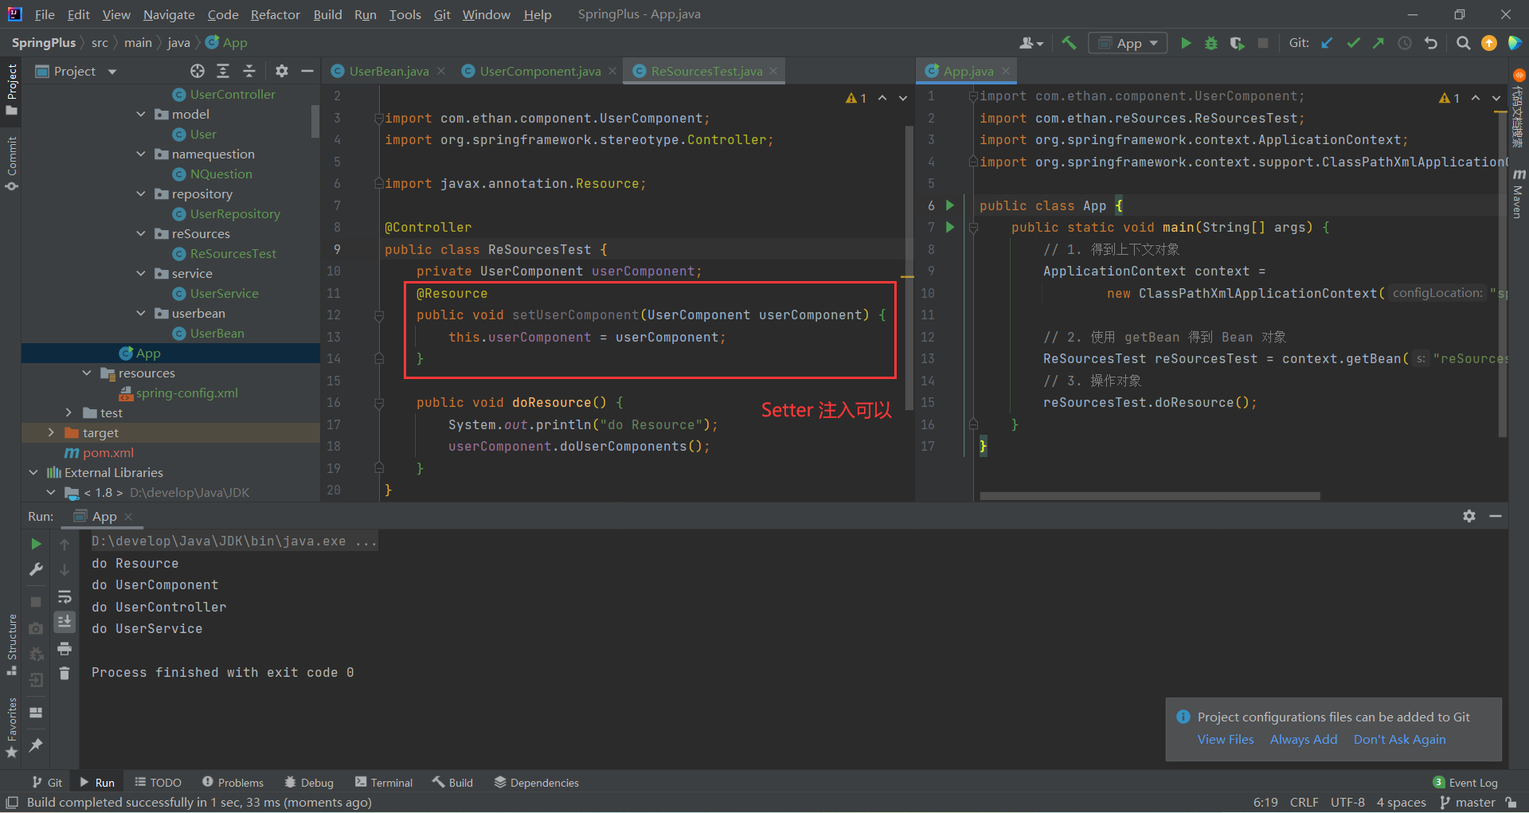Open the Refactor menu
Image resolution: width=1529 pixels, height=813 pixels.
(275, 14)
